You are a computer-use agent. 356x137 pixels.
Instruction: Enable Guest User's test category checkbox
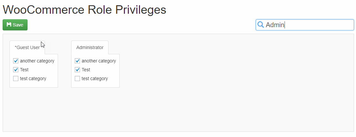coord(16,78)
